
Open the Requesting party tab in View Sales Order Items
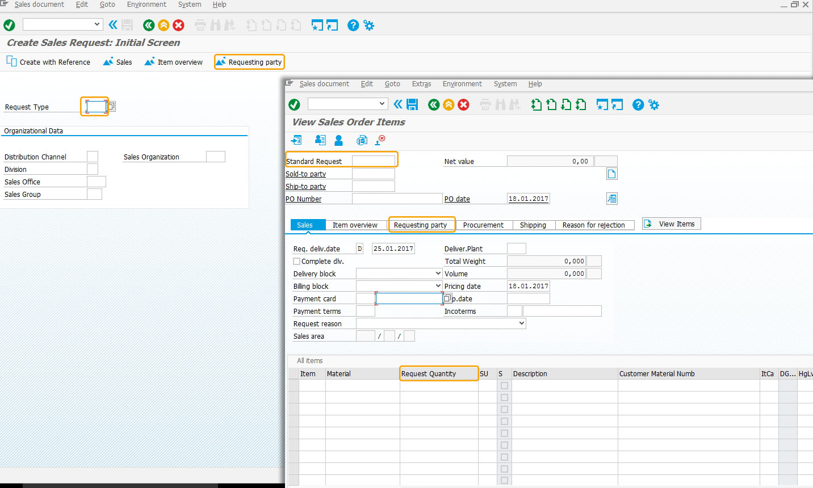pyautogui.click(x=421, y=225)
